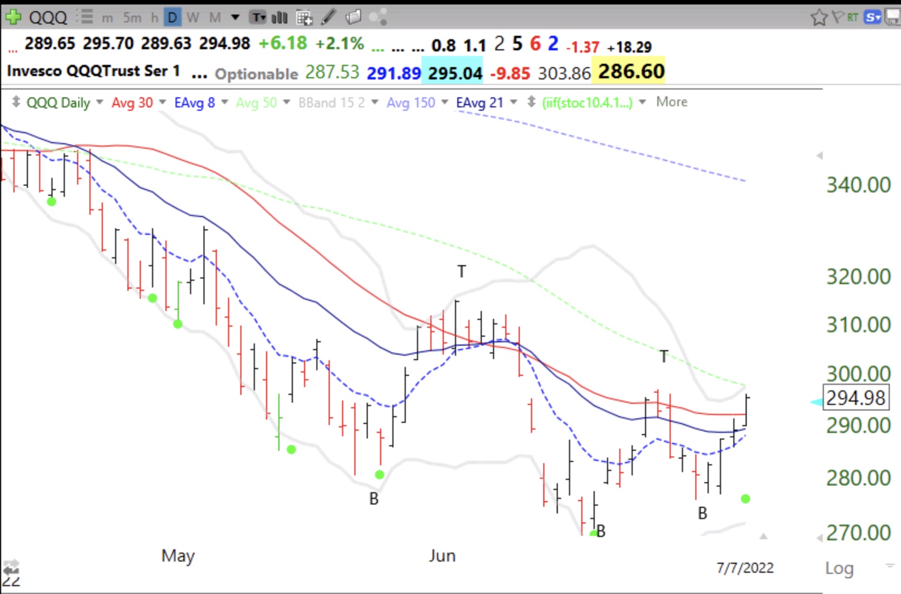Open the BBand 15 2 dropdown arrow
Screen dimensions: 901x594
tap(375, 102)
